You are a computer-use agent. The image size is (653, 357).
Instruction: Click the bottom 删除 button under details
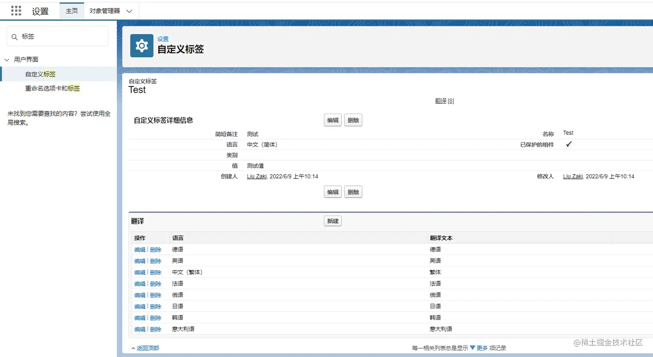pyautogui.click(x=353, y=192)
